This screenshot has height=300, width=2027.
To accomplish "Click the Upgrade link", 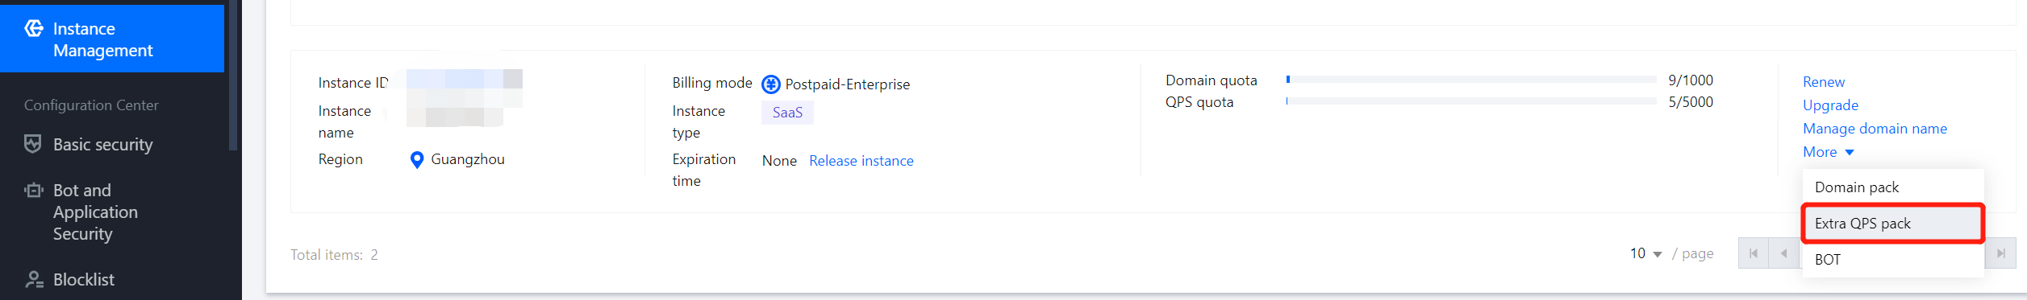I will click(x=1830, y=105).
